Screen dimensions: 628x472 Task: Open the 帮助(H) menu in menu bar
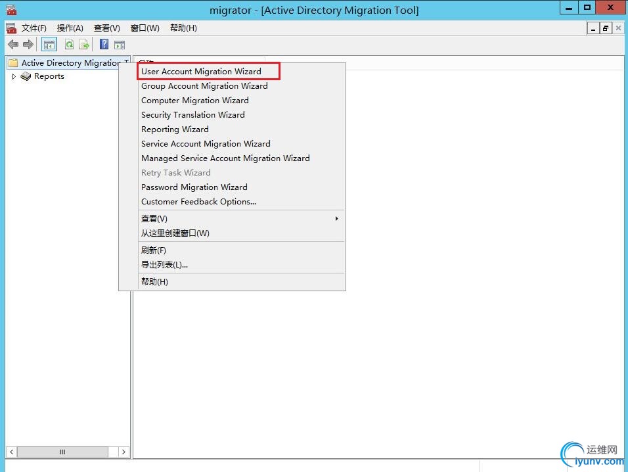pyautogui.click(x=183, y=28)
